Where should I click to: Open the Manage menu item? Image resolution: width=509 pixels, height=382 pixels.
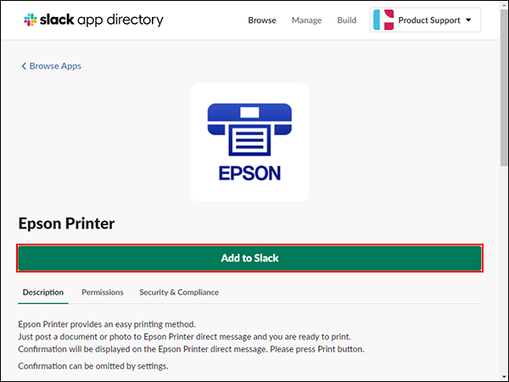pos(306,20)
